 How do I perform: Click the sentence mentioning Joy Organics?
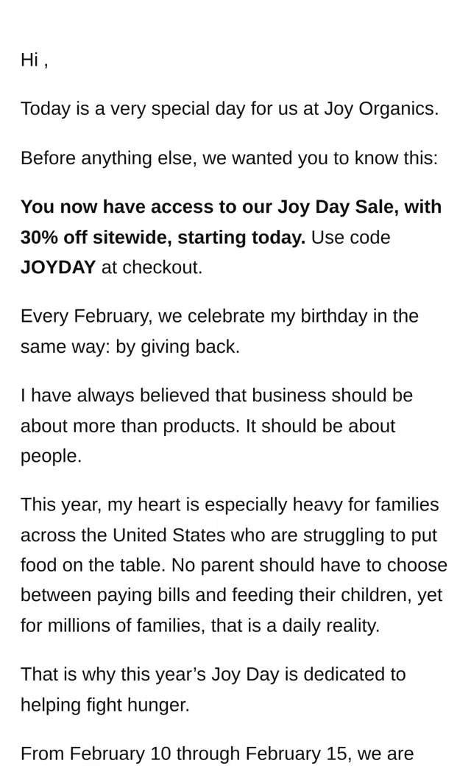[230, 109]
